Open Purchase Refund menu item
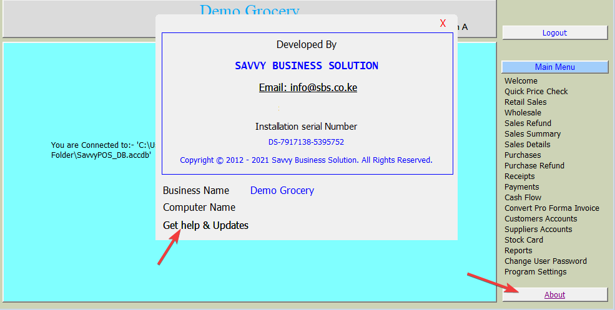Image resolution: width=615 pixels, height=310 pixels. pos(534,166)
